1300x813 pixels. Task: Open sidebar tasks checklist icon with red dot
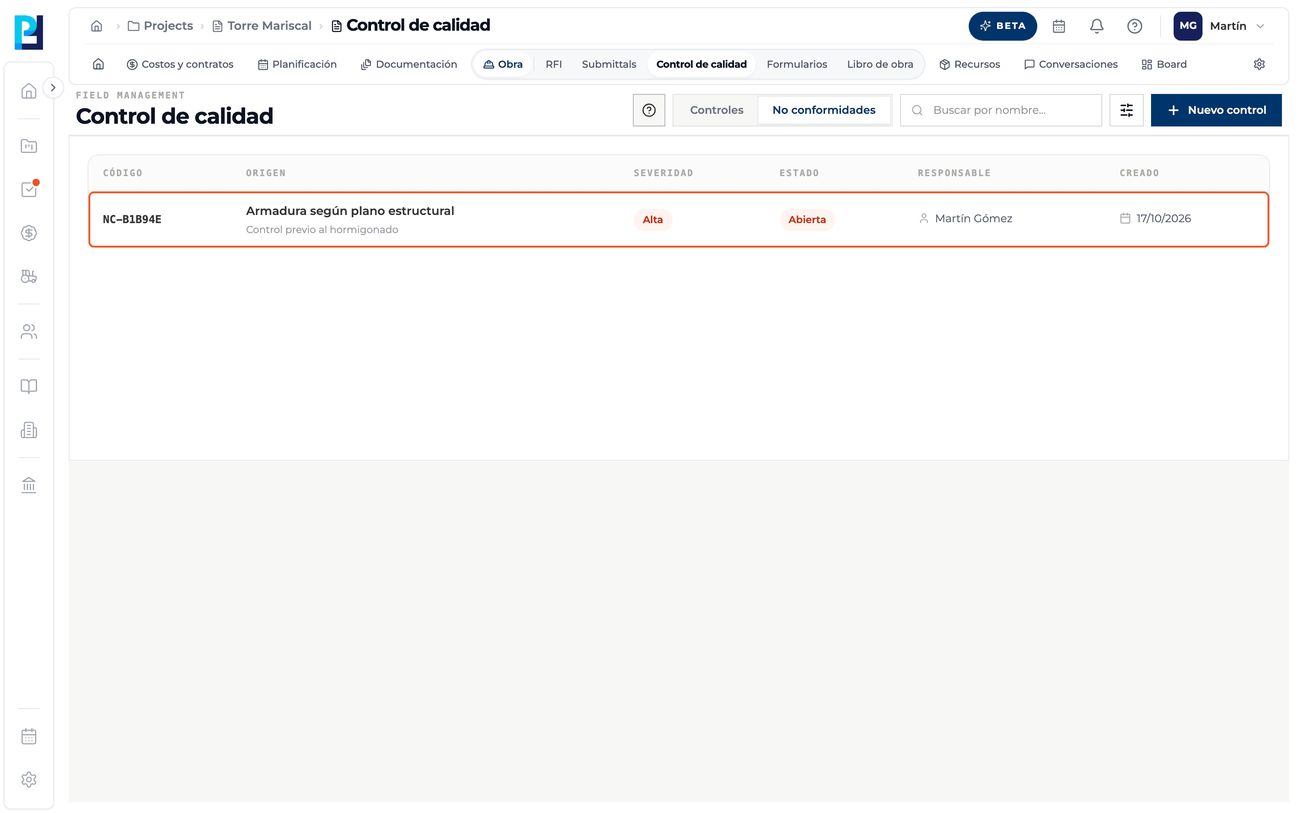click(x=29, y=189)
